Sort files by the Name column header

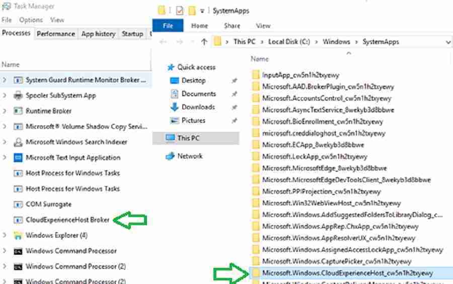click(x=260, y=59)
